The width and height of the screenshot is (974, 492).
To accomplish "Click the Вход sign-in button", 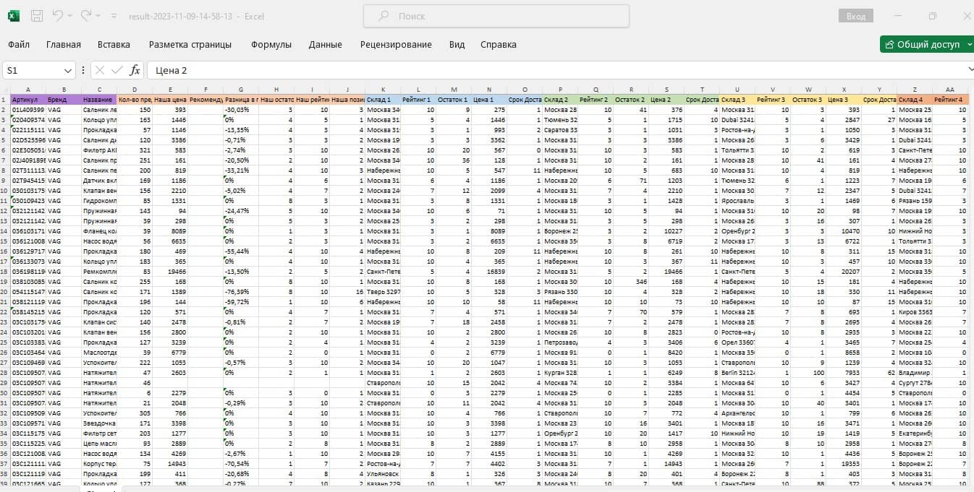I will [856, 16].
